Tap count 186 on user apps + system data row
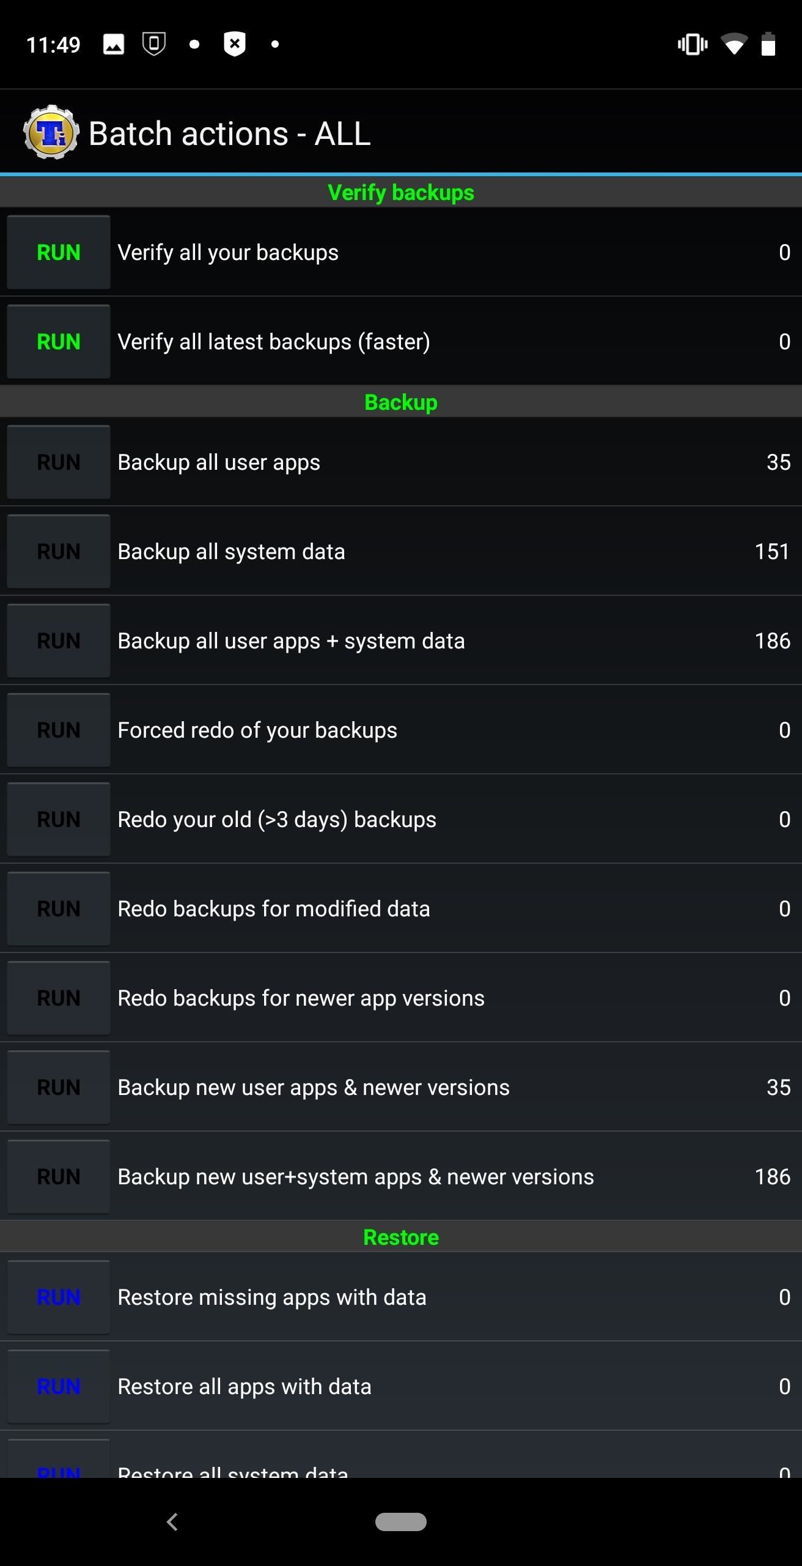Image resolution: width=802 pixels, height=1566 pixels. pos(772,640)
